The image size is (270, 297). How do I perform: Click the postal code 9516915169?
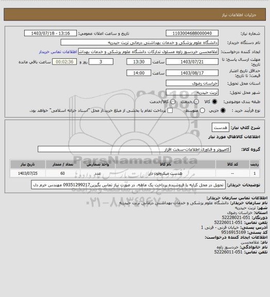coord(233,232)
